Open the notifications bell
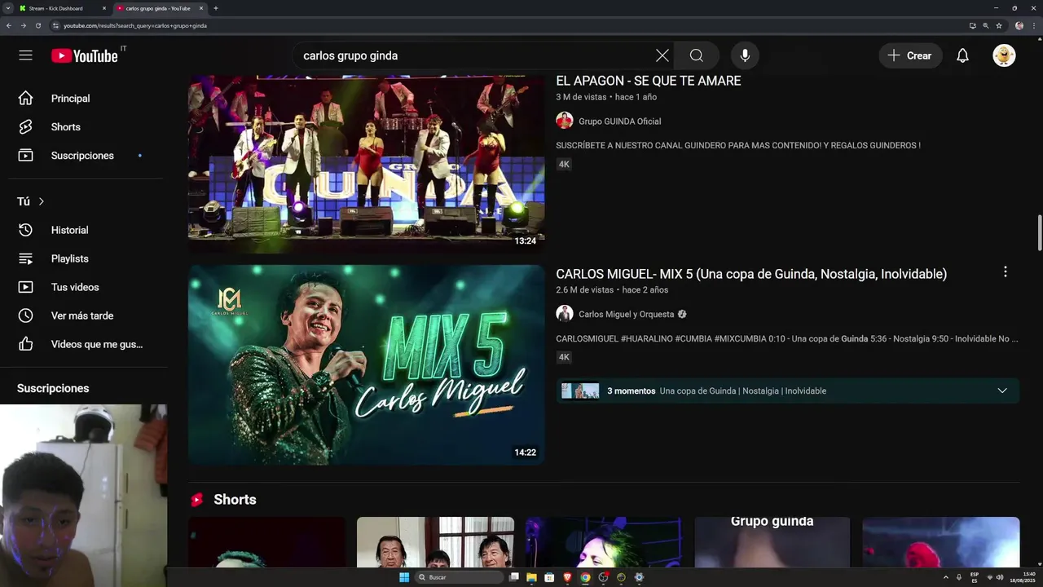Viewport: 1043px width, 587px height. click(x=962, y=55)
